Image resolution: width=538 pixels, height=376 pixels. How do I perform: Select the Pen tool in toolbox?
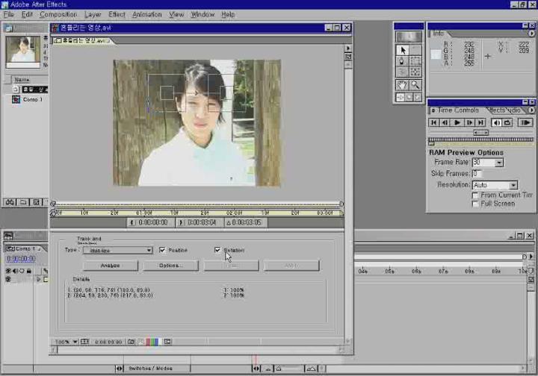click(402, 62)
